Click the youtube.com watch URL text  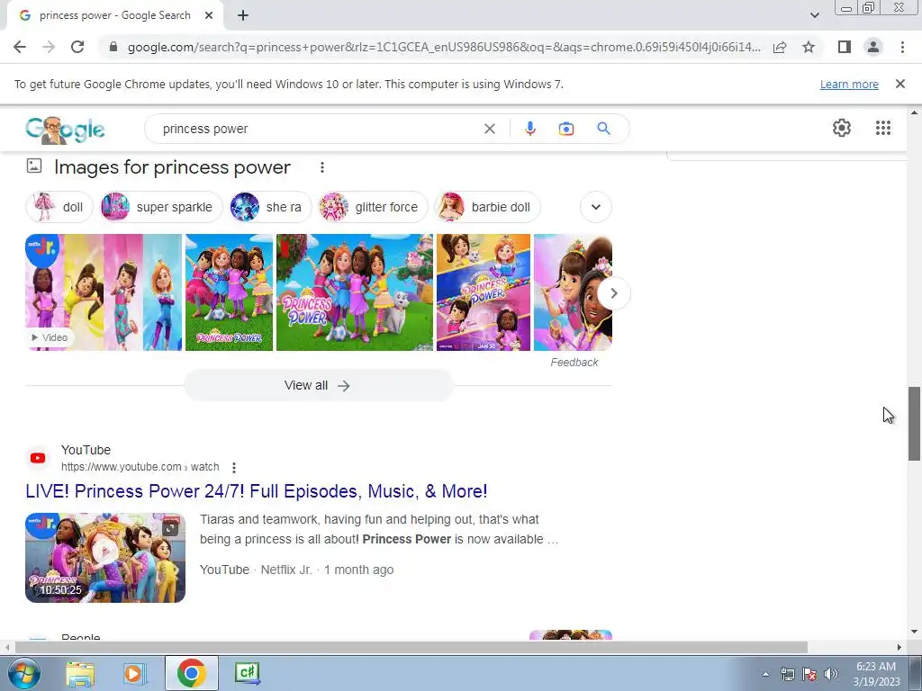pyautogui.click(x=140, y=467)
